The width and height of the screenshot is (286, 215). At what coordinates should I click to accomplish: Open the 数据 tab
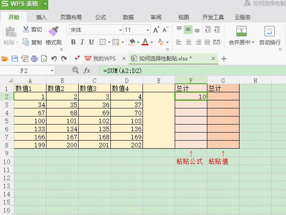[128, 17]
